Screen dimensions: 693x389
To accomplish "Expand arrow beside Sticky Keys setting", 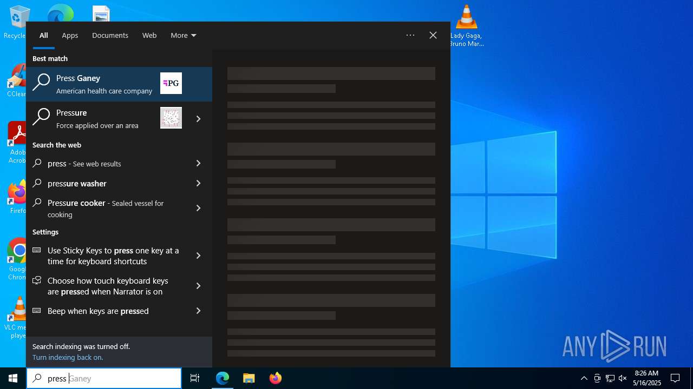I will 198,256.
